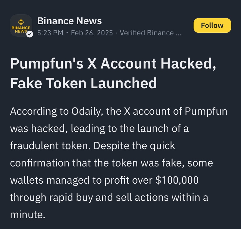Click the last word minute
The height and width of the screenshot is (229, 241).
coord(27,215)
